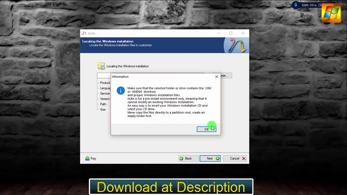The image size is (347, 195).
Task: Click the blue info icon in the dialog
Action: 121,90
